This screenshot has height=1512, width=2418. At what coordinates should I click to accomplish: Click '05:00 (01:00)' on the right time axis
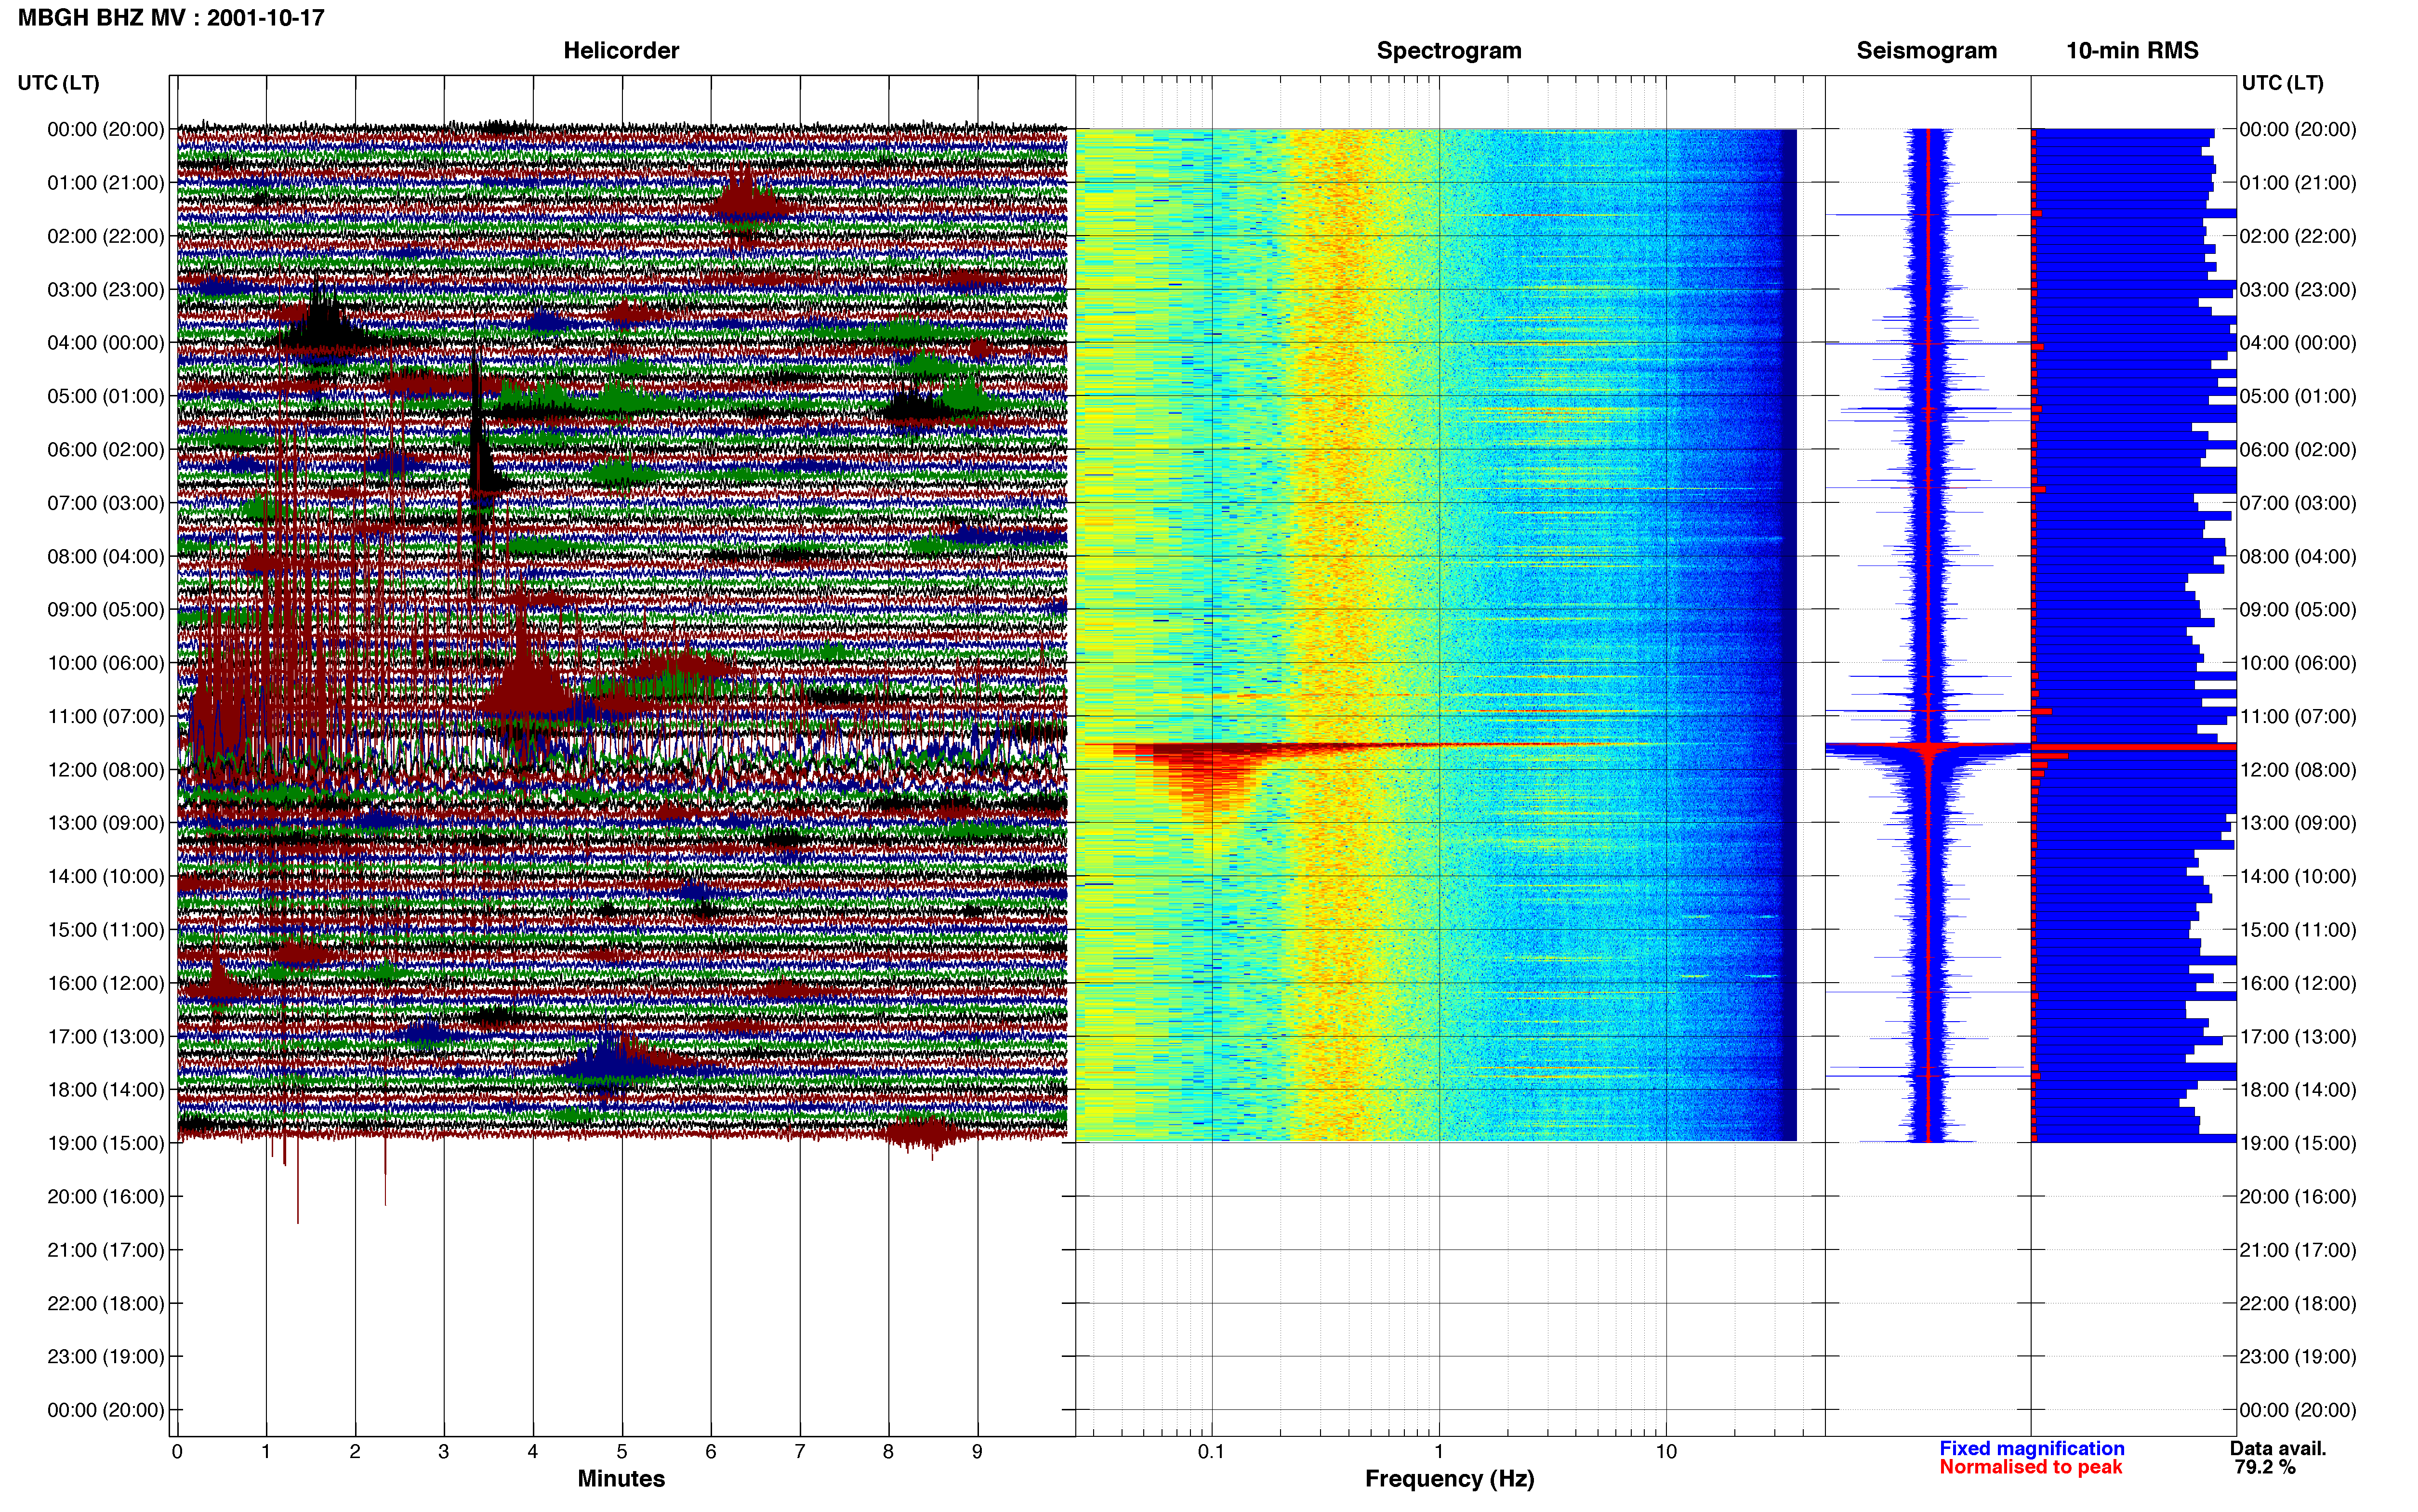(2298, 396)
